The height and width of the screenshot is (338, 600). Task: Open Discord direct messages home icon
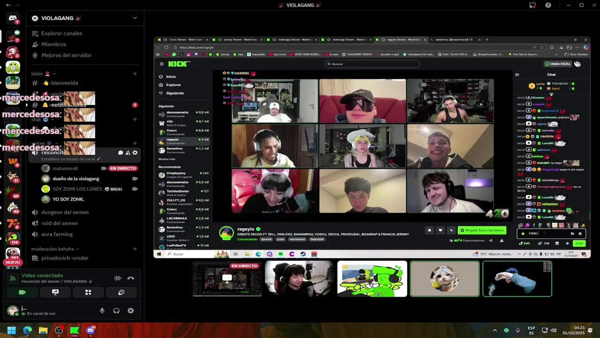(13, 18)
